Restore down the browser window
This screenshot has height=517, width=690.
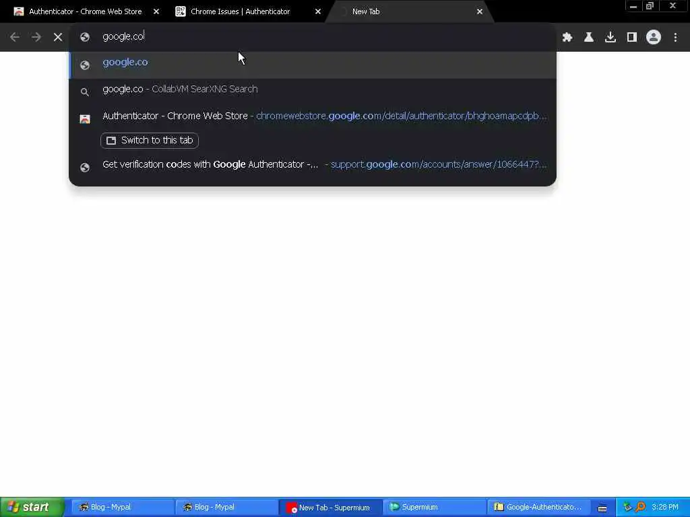(x=650, y=6)
